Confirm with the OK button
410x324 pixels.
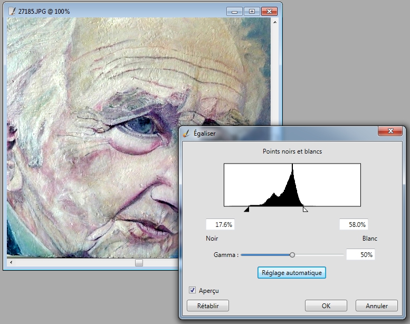[326, 306]
